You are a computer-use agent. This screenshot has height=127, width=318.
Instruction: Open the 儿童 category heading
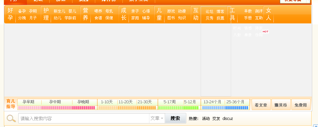(x=159, y=14)
